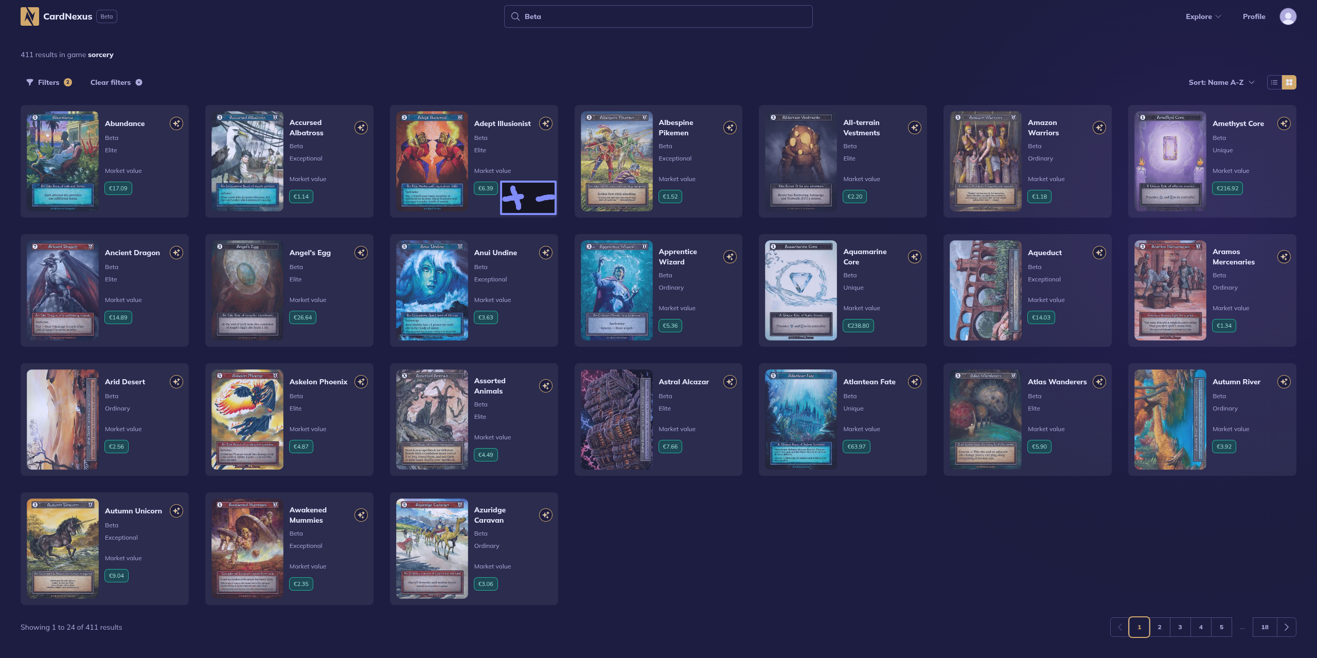Click the CardNexus logo icon
The image size is (1317, 658).
(x=29, y=16)
